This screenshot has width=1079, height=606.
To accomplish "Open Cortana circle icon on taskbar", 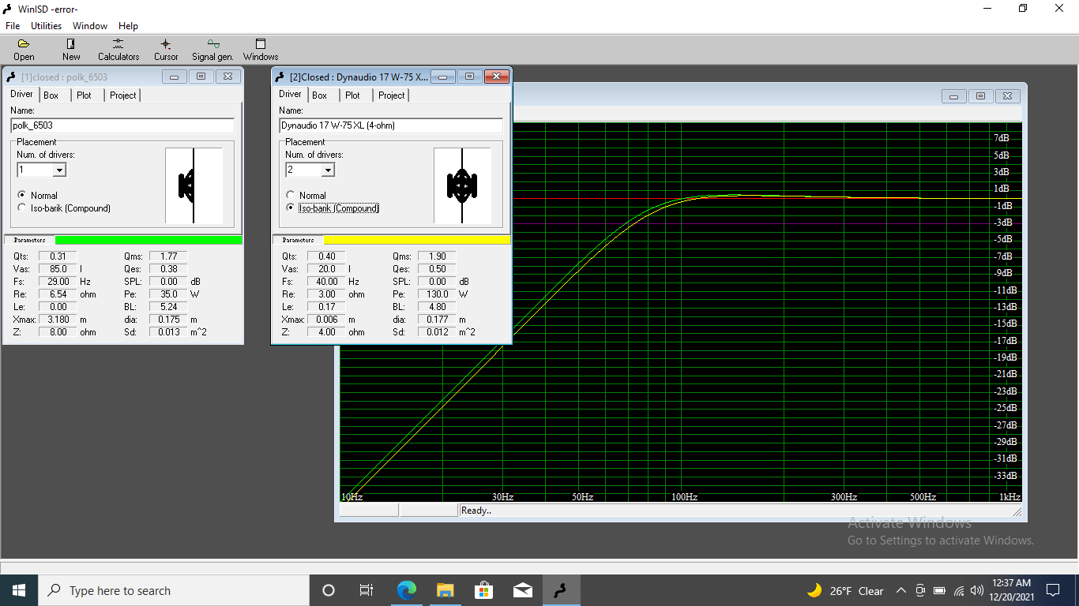I will pyautogui.click(x=329, y=590).
